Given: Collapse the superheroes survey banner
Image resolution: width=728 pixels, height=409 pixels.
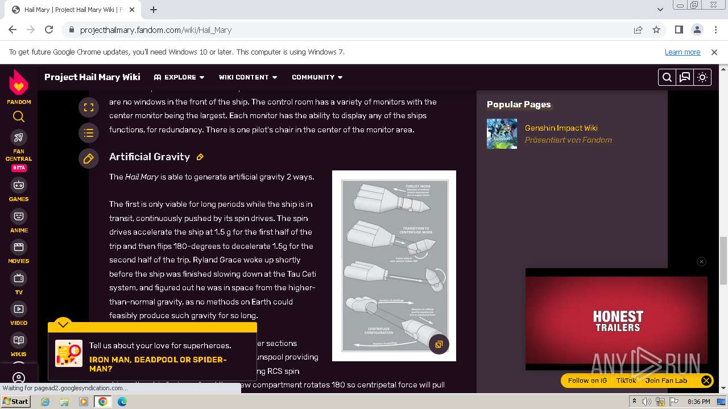Looking at the screenshot, I should [x=63, y=324].
